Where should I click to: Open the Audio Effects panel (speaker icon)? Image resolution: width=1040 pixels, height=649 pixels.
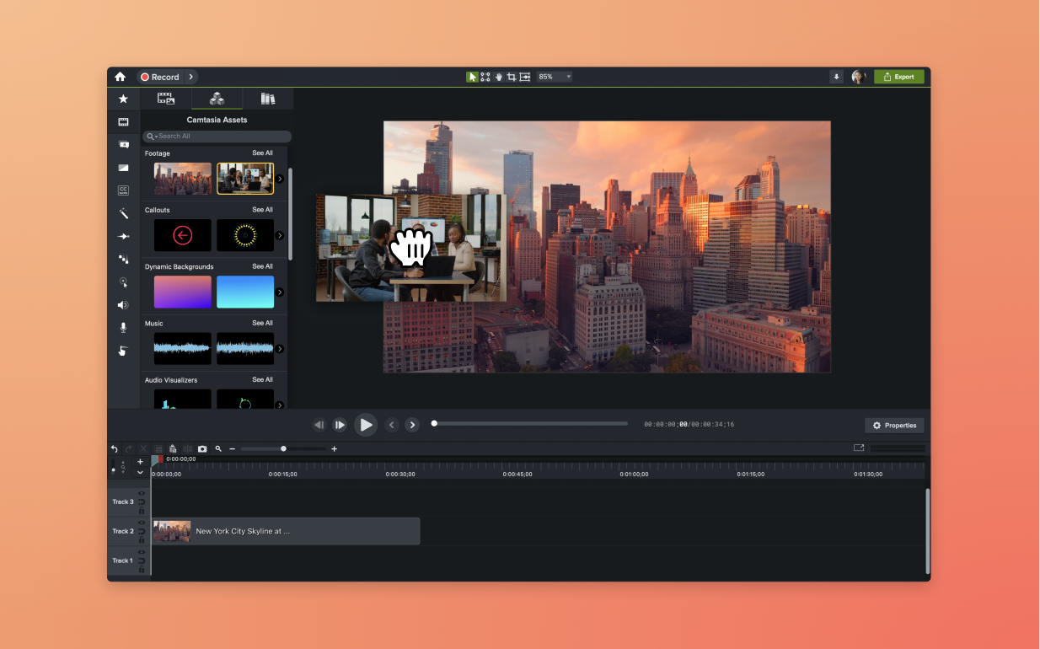point(123,305)
